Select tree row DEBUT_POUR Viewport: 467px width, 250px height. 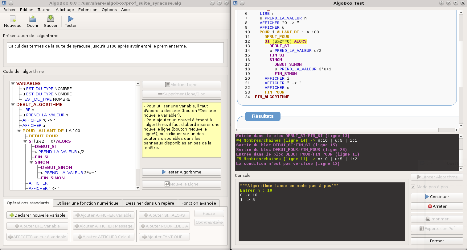point(43,136)
